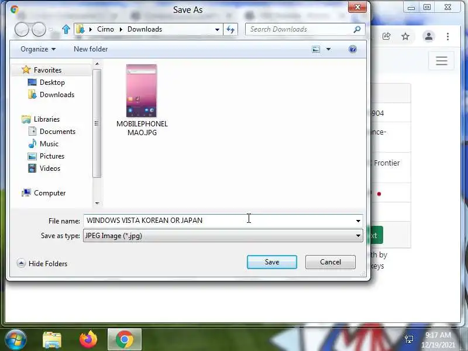This screenshot has height=351, width=468.
Task: Select Libraries in the navigation pane
Action: pos(47,119)
